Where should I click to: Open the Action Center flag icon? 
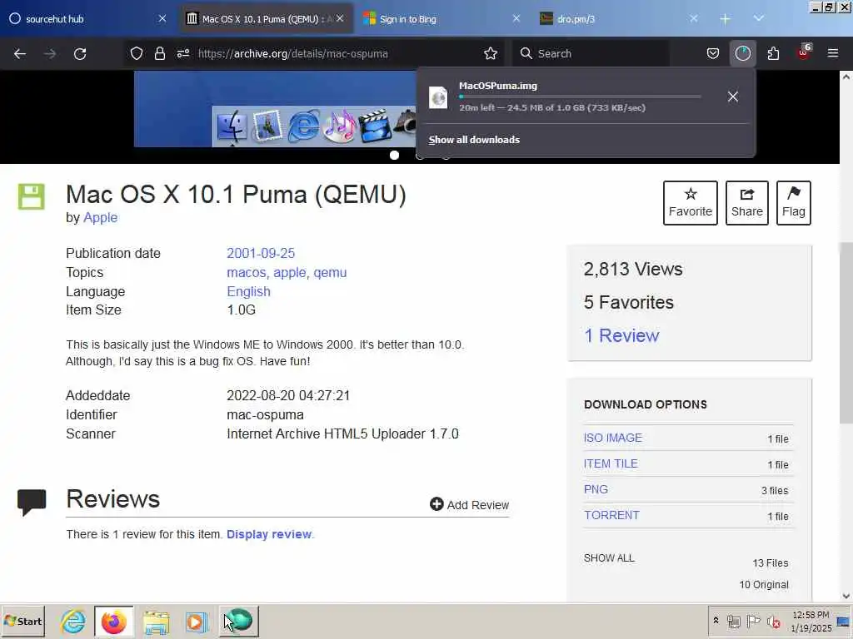coord(753,621)
